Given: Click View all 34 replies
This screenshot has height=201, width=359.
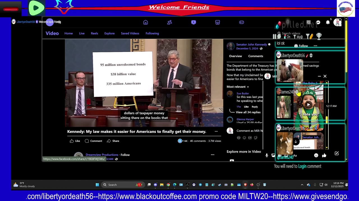Looking at the screenshot, I should pos(248,112).
